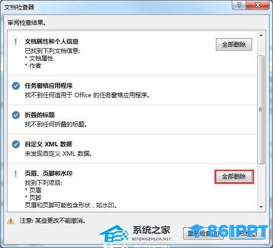Click the yellow warning triangle icon
The image size is (273, 248).
click(x=10, y=221)
